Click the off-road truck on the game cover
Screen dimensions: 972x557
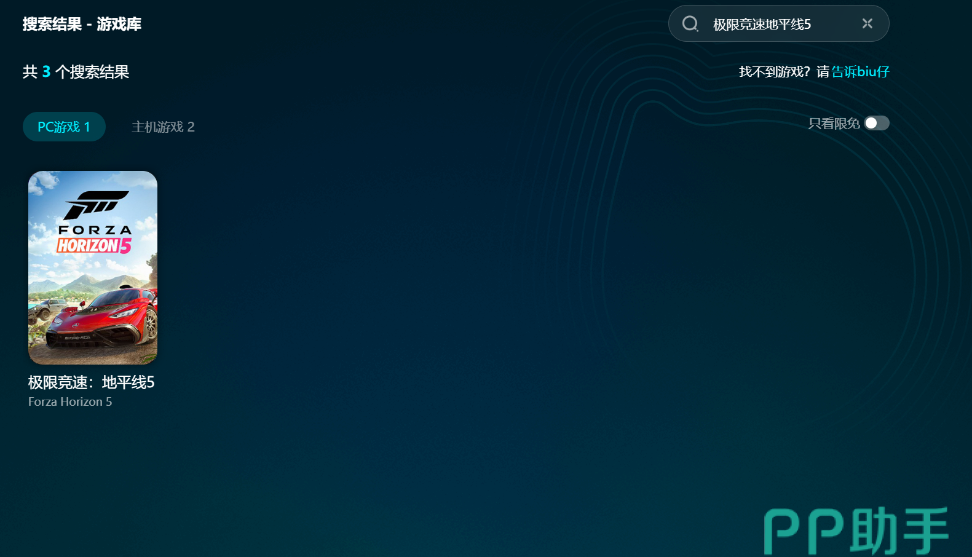[45, 307]
